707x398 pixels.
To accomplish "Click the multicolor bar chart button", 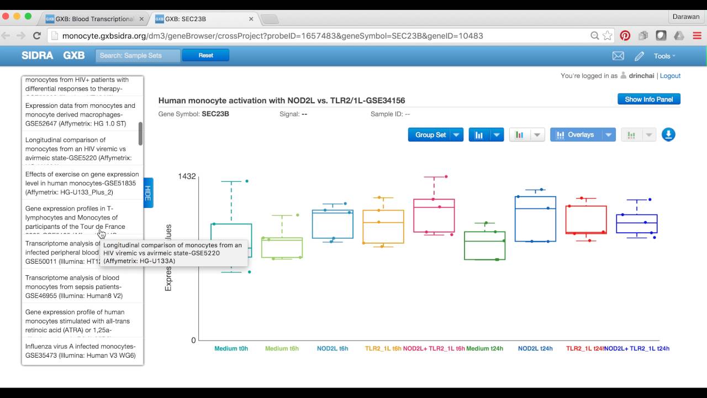I will coord(520,135).
